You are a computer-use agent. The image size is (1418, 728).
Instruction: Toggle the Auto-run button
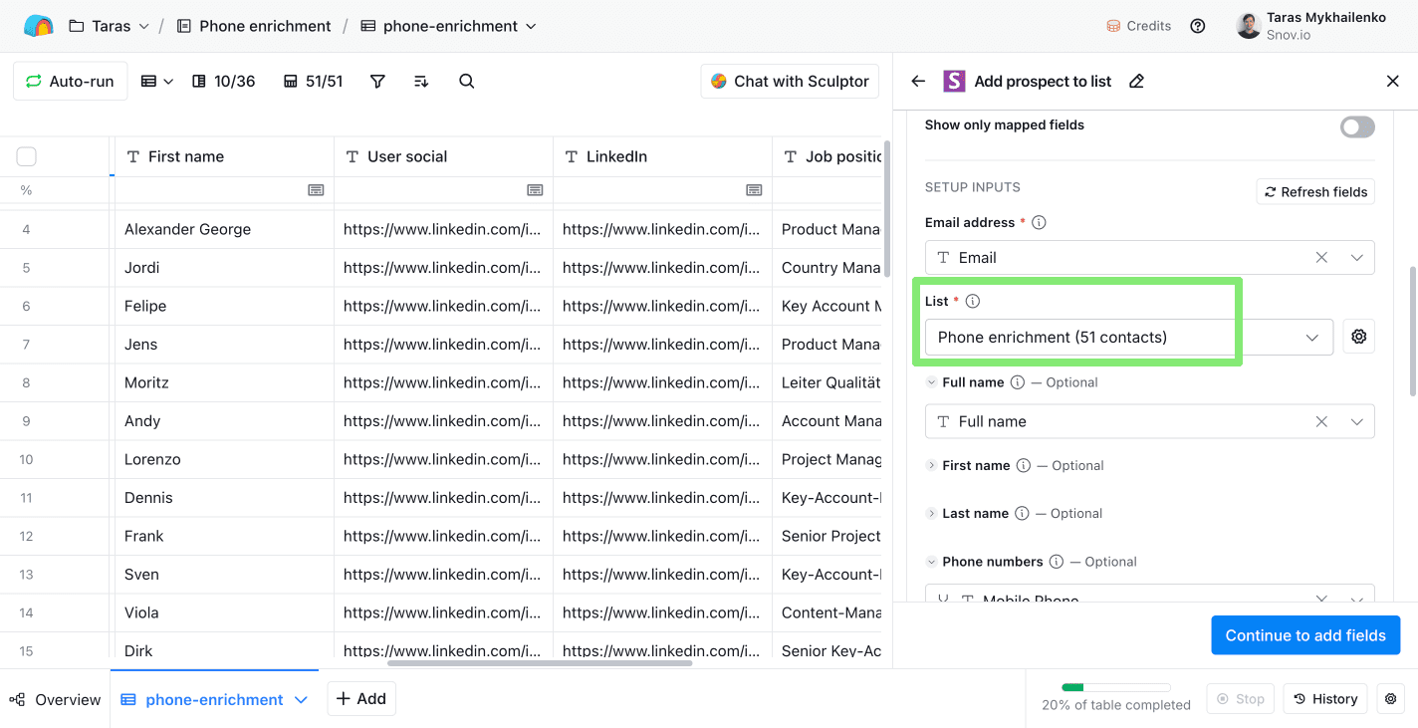click(x=70, y=82)
